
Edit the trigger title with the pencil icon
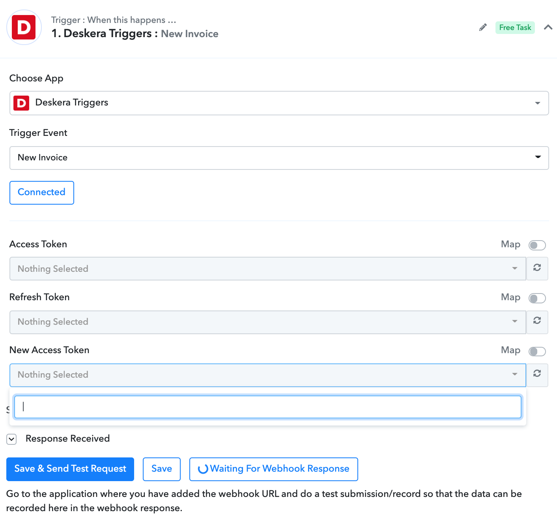pos(483,27)
